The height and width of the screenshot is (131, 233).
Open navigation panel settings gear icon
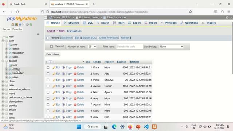coord(27,24)
